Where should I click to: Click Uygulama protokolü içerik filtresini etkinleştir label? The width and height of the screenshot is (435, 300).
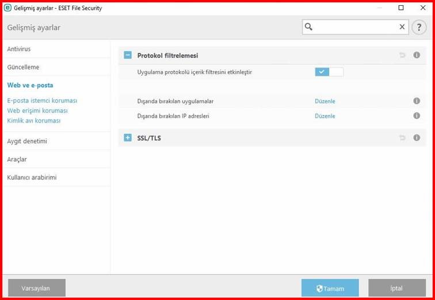point(194,72)
